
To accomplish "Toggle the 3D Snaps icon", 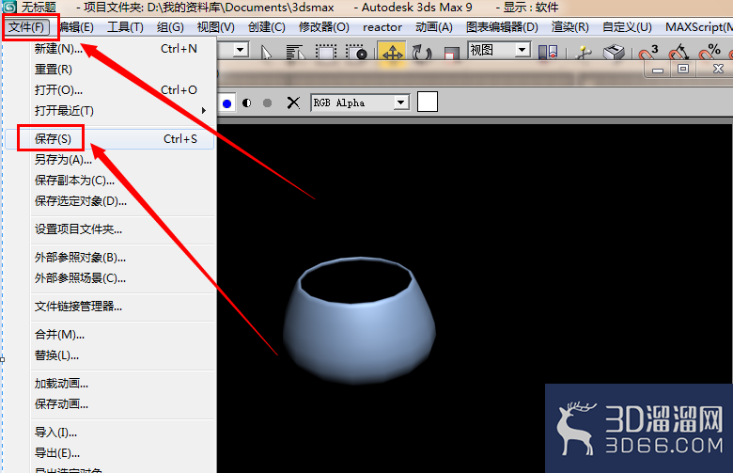I will (x=648, y=52).
